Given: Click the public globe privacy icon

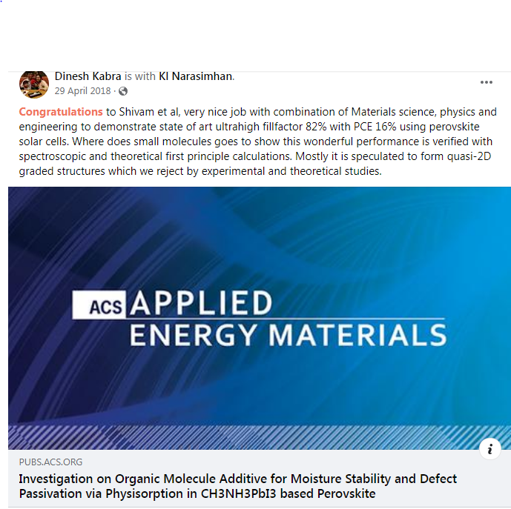Looking at the screenshot, I should point(123,91).
